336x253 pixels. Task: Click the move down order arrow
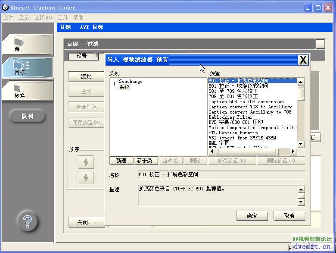pos(86,178)
